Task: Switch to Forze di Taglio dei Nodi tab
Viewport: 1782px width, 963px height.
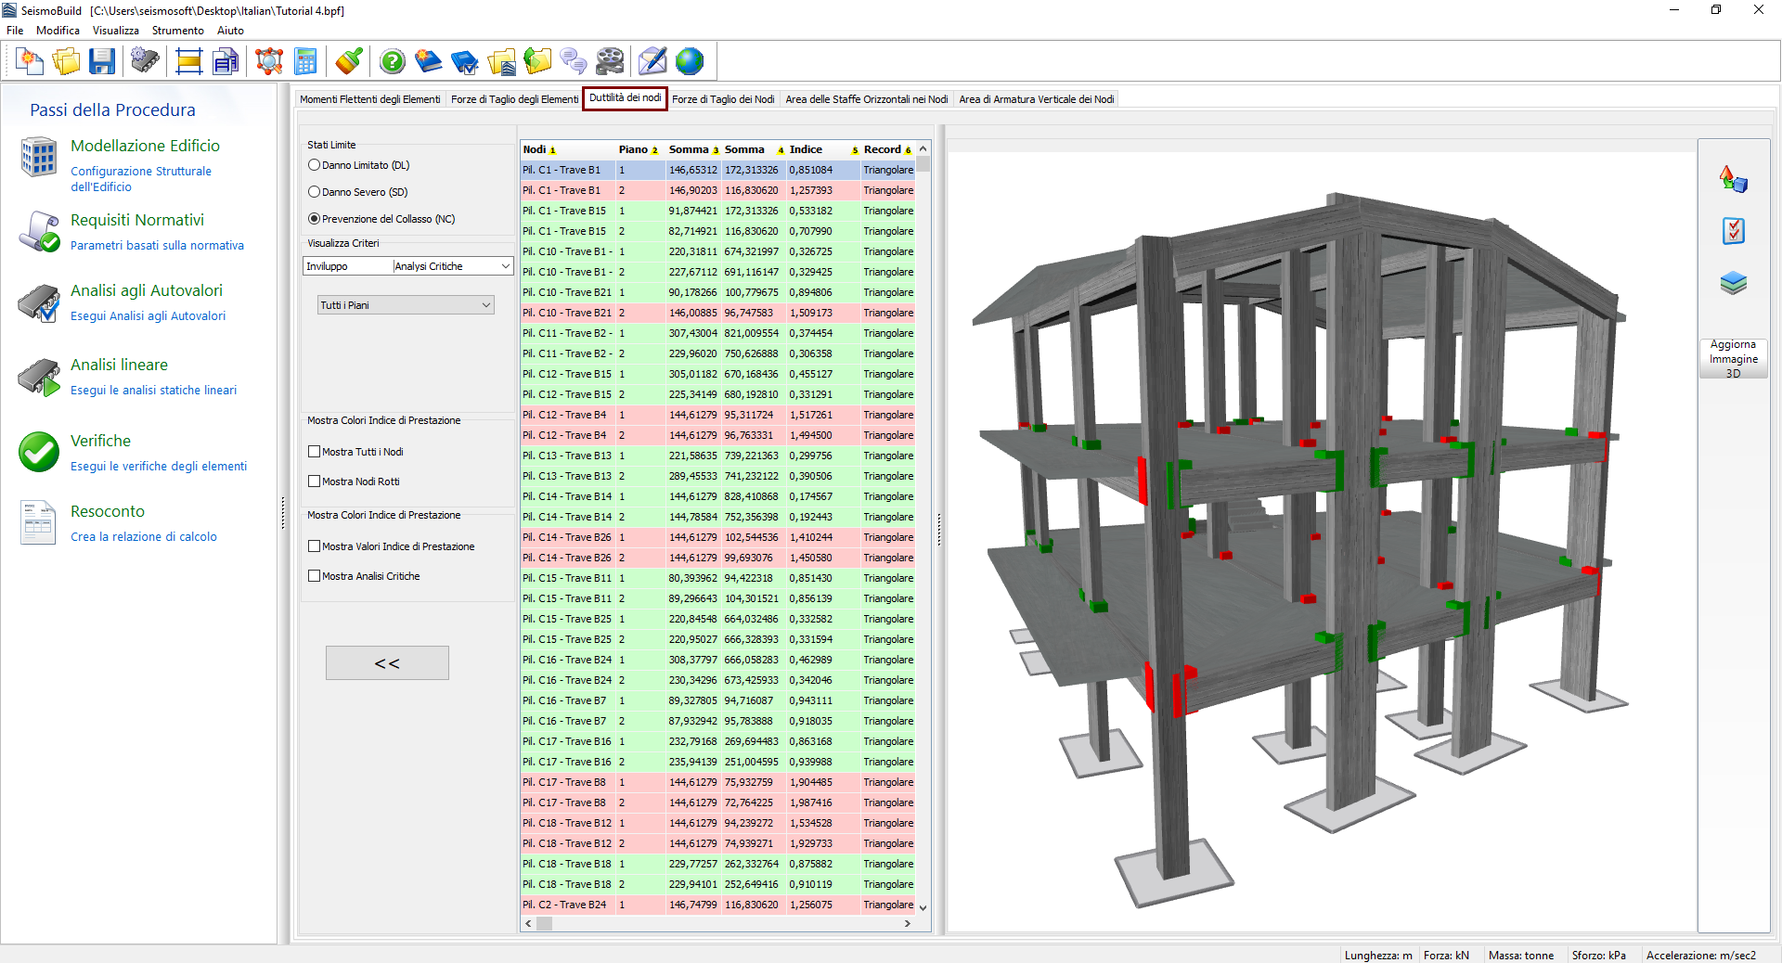Action: [723, 99]
